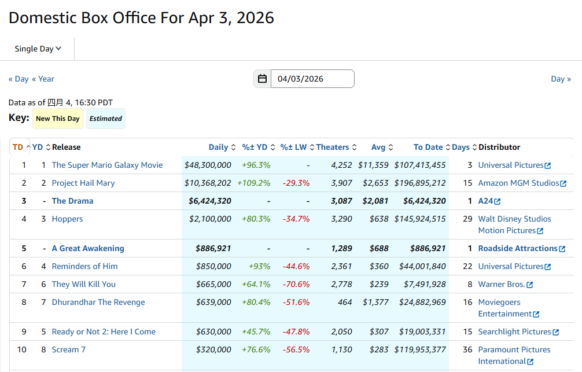Click external link icon after Roadside Attractions
The height and width of the screenshot is (372, 582).
click(x=562, y=249)
